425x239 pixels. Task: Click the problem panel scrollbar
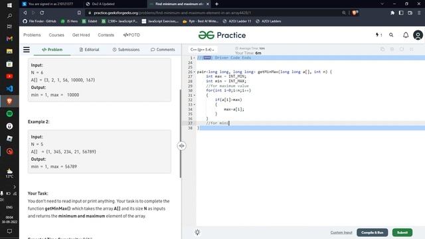(x=180, y=133)
